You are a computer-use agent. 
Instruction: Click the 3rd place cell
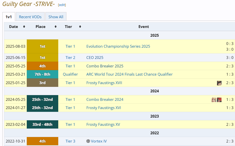click(42, 83)
